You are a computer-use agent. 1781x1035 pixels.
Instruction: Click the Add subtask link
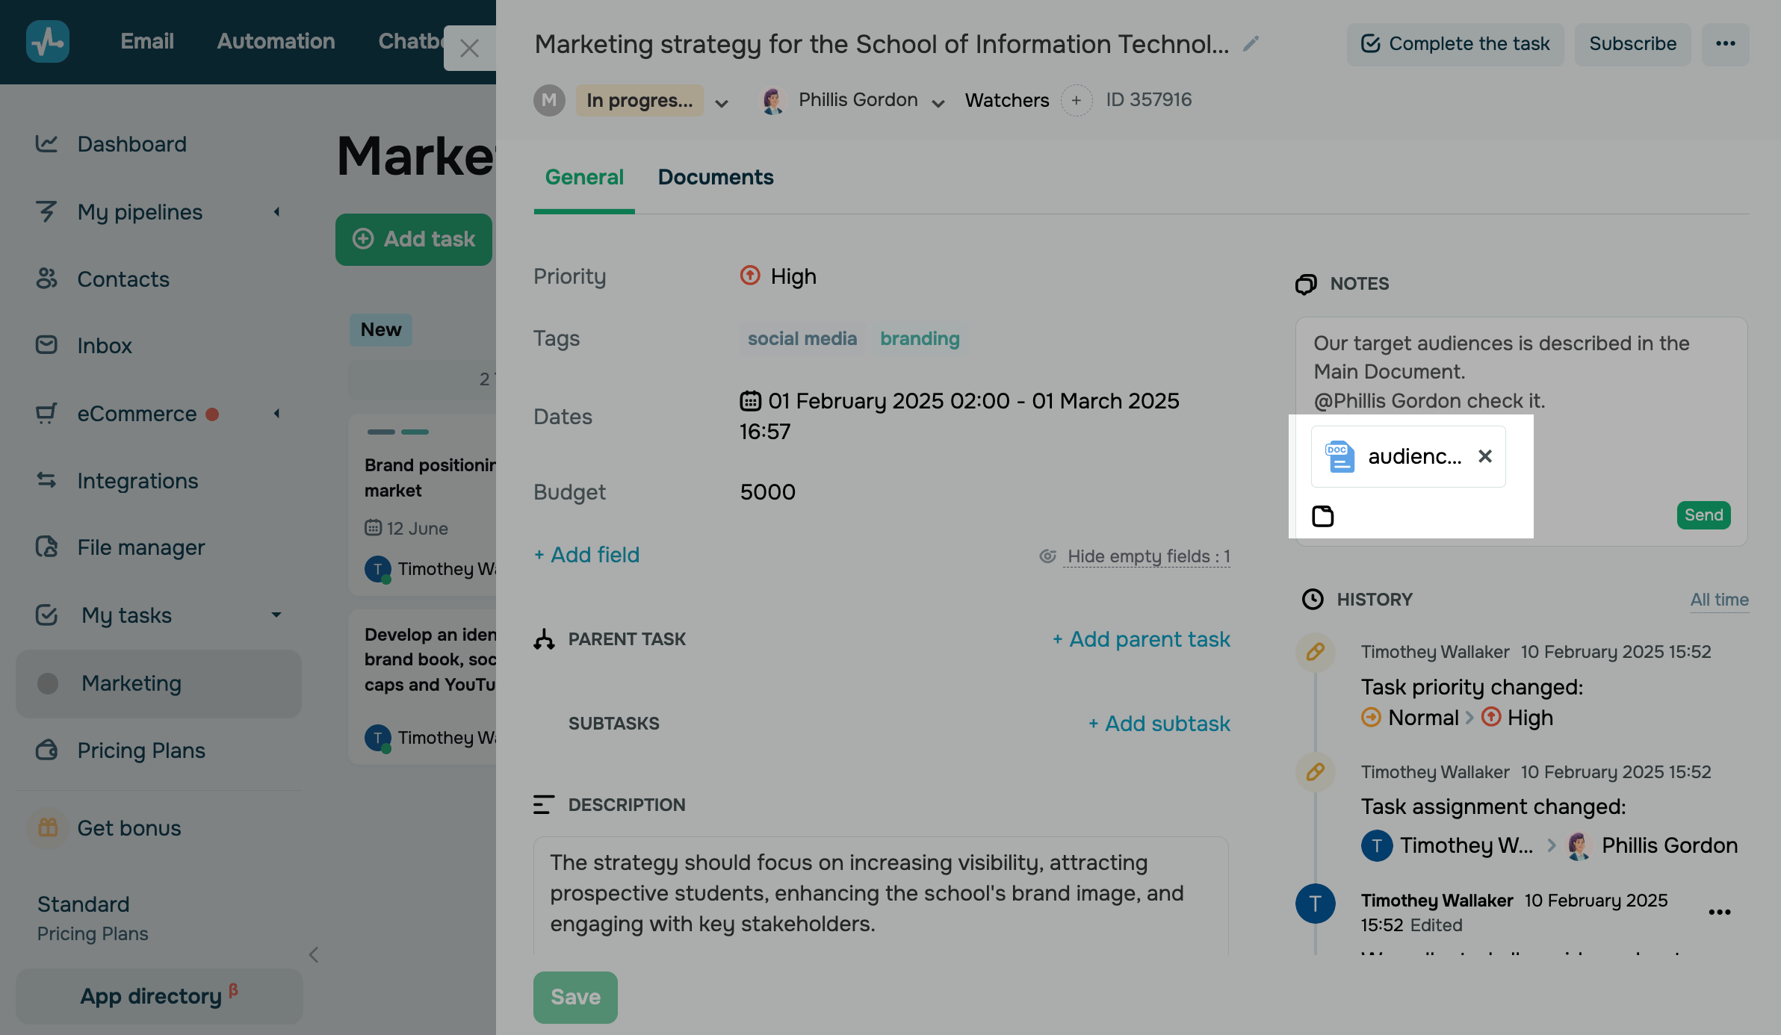[x=1159, y=724]
